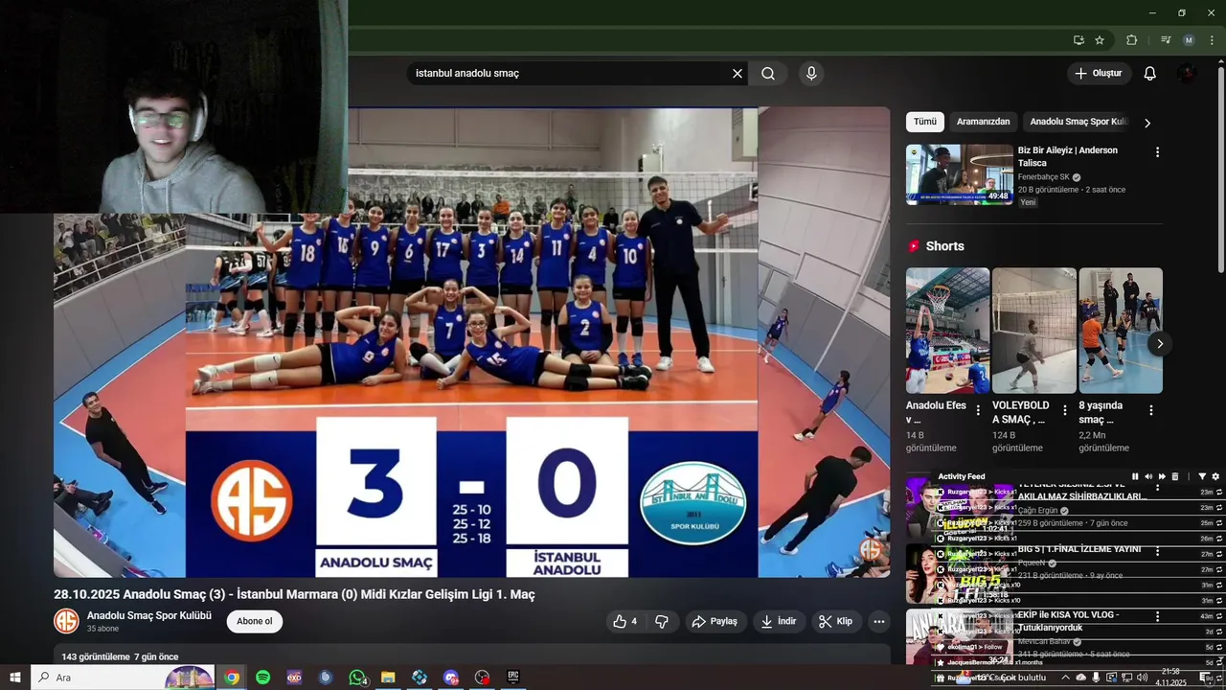Viewport: 1226px width, 690px height.
Task: Clear the YouTube search box text
Action: [738, 74]
